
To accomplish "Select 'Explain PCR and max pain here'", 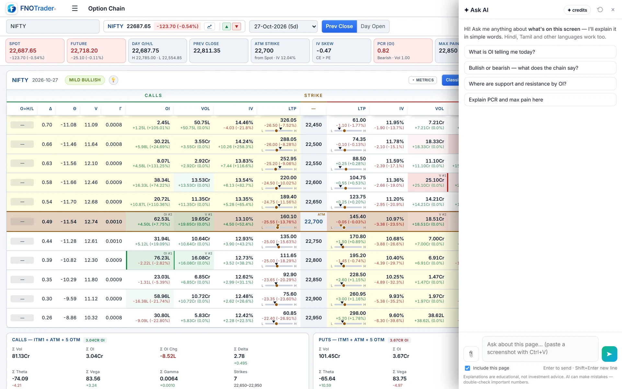I will coord(540,100).
